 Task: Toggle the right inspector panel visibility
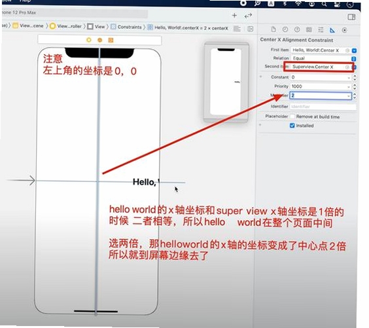click(x=351, y=17)
